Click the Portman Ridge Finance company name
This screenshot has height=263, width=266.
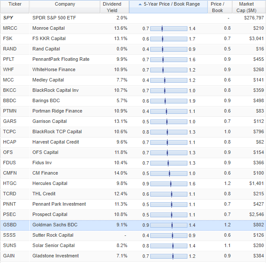57,111
